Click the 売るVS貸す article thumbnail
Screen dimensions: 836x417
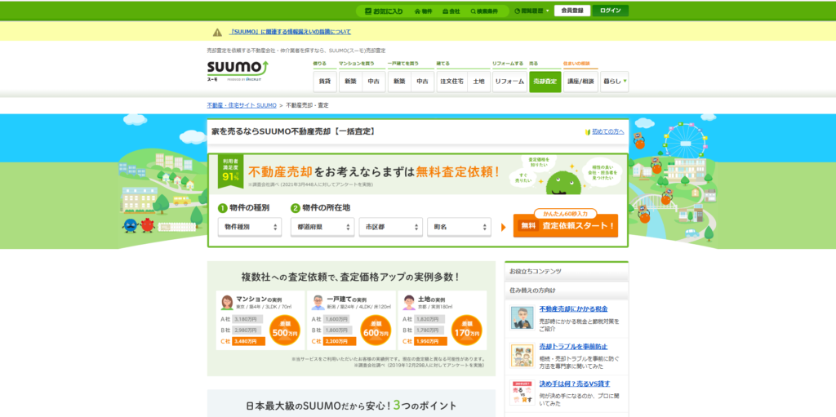[x=522, y=393]
